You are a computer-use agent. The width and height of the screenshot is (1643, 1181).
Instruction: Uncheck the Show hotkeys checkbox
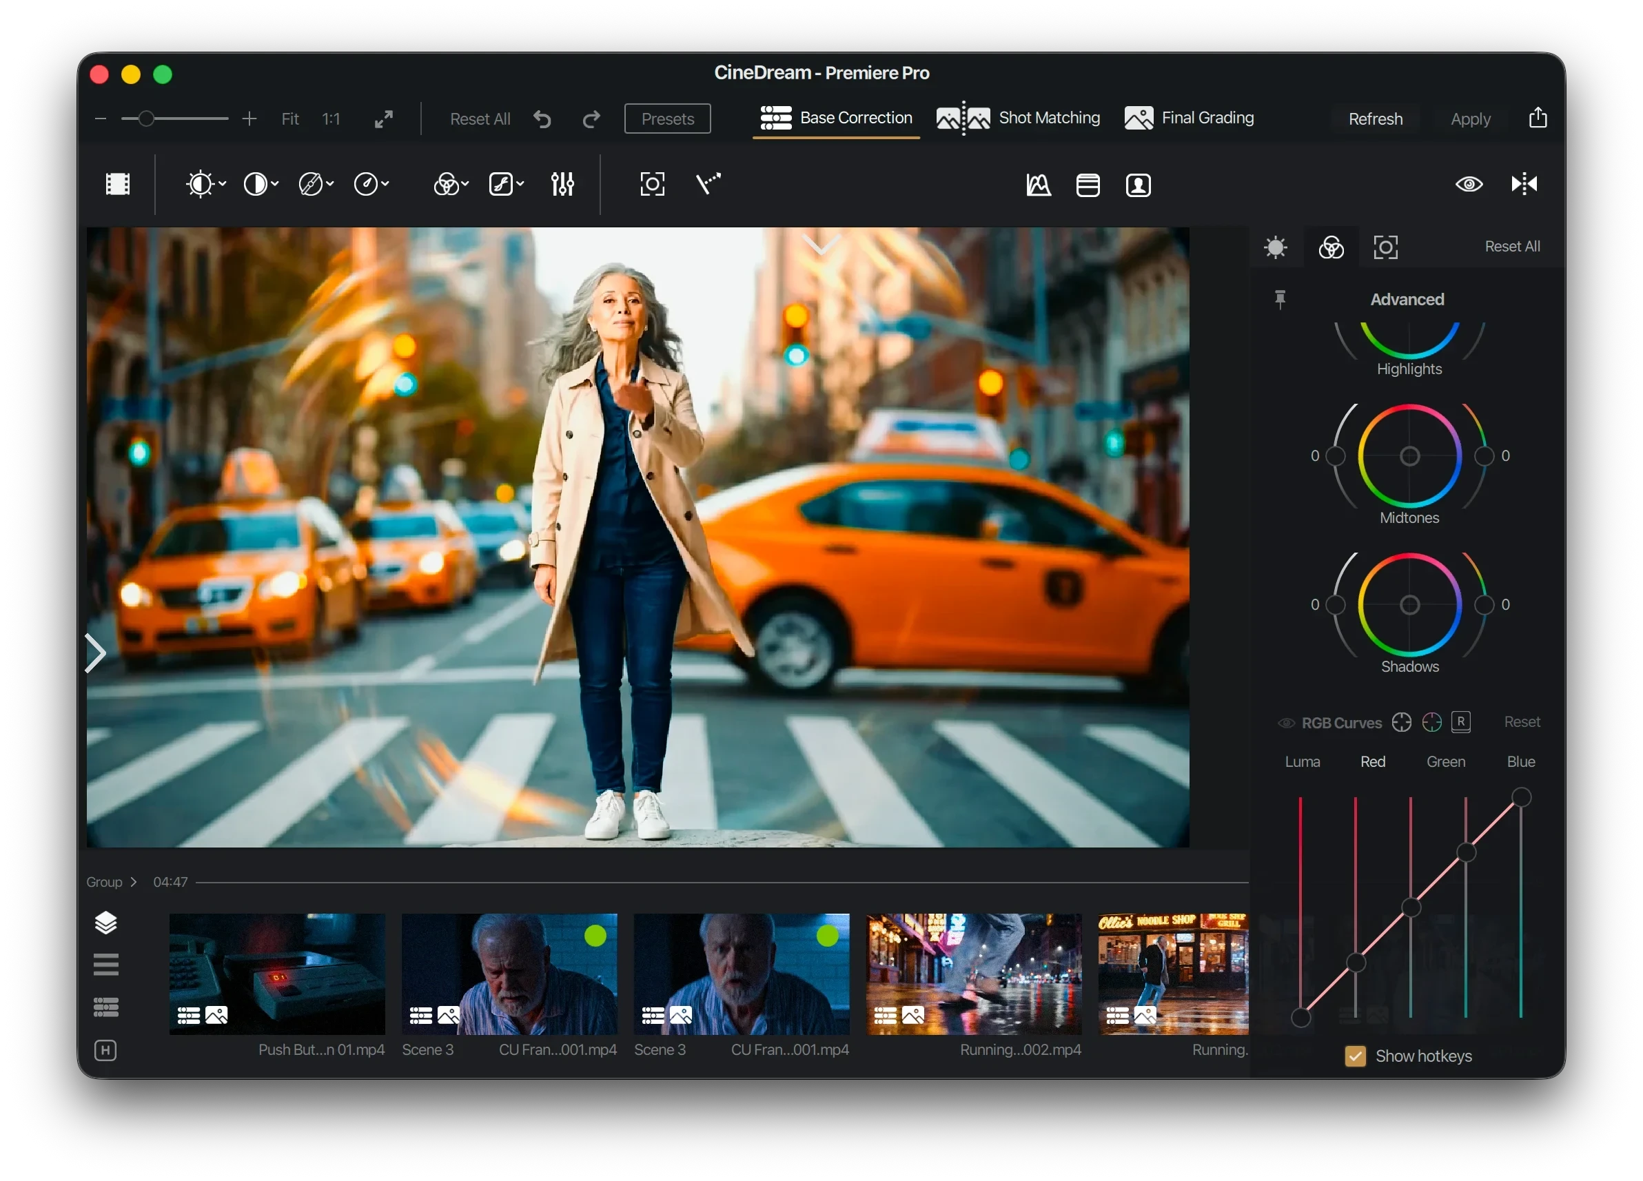click(x=1355, y=1056)
